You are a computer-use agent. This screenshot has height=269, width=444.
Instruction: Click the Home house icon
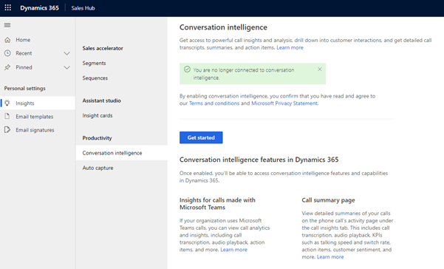tap(7, 40)
